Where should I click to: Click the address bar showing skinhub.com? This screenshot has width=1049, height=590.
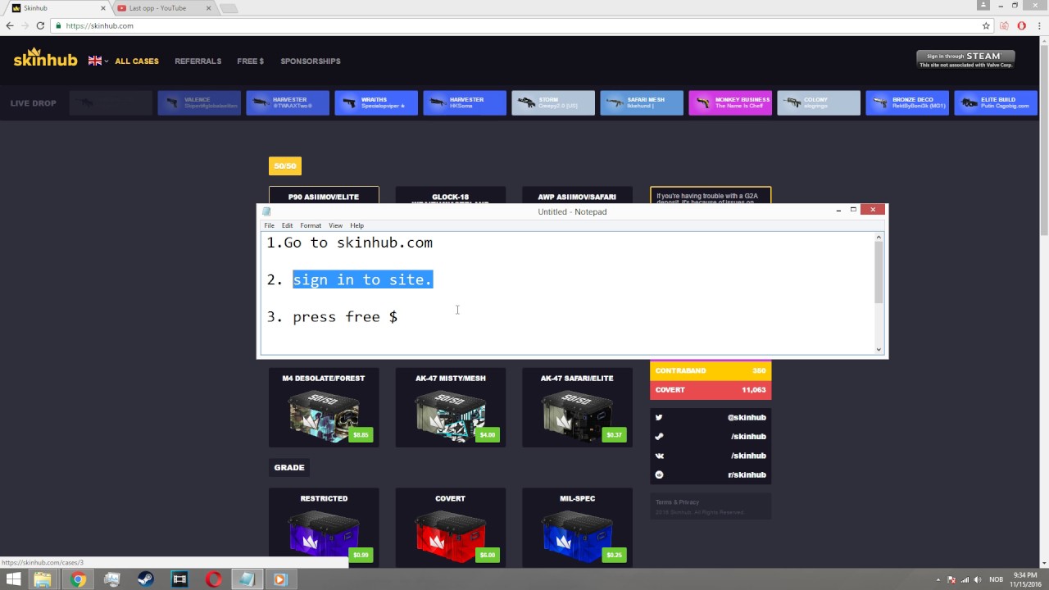[x=516, y=25]
